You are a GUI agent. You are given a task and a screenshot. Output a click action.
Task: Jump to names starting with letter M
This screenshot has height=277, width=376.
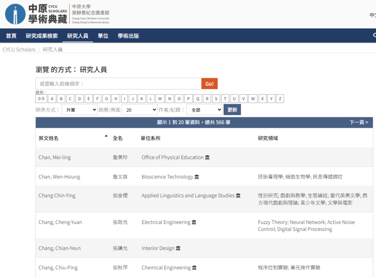(x=160, y=99)
